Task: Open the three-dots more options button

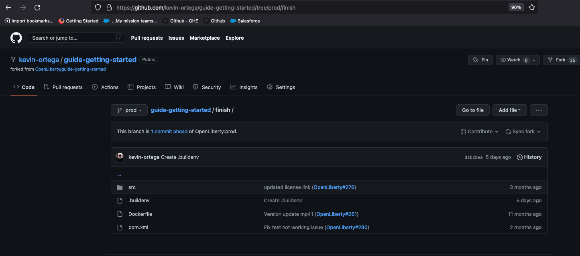Action: click(x=539, y=110)
